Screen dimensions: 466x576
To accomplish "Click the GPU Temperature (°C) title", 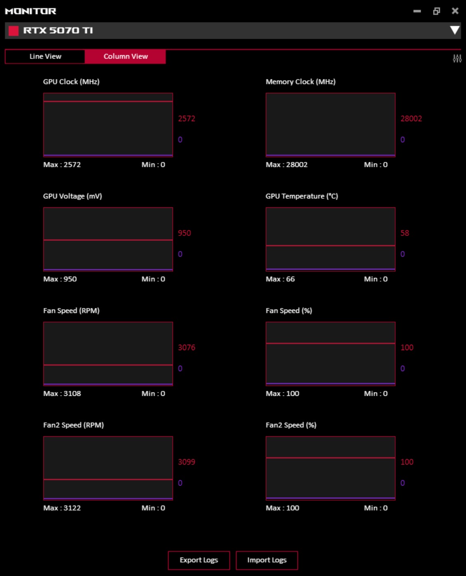I will (x=302, y=196).
